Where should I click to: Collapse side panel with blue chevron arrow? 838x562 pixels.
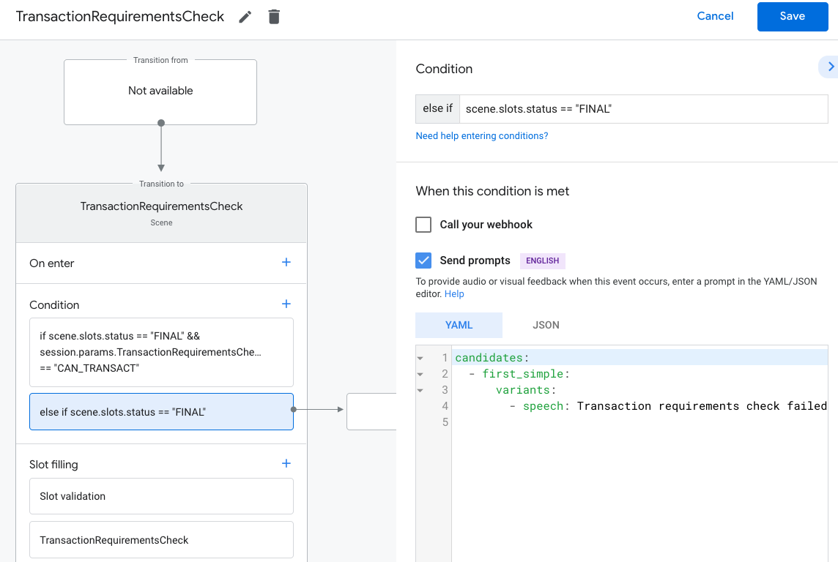point(830,67)
